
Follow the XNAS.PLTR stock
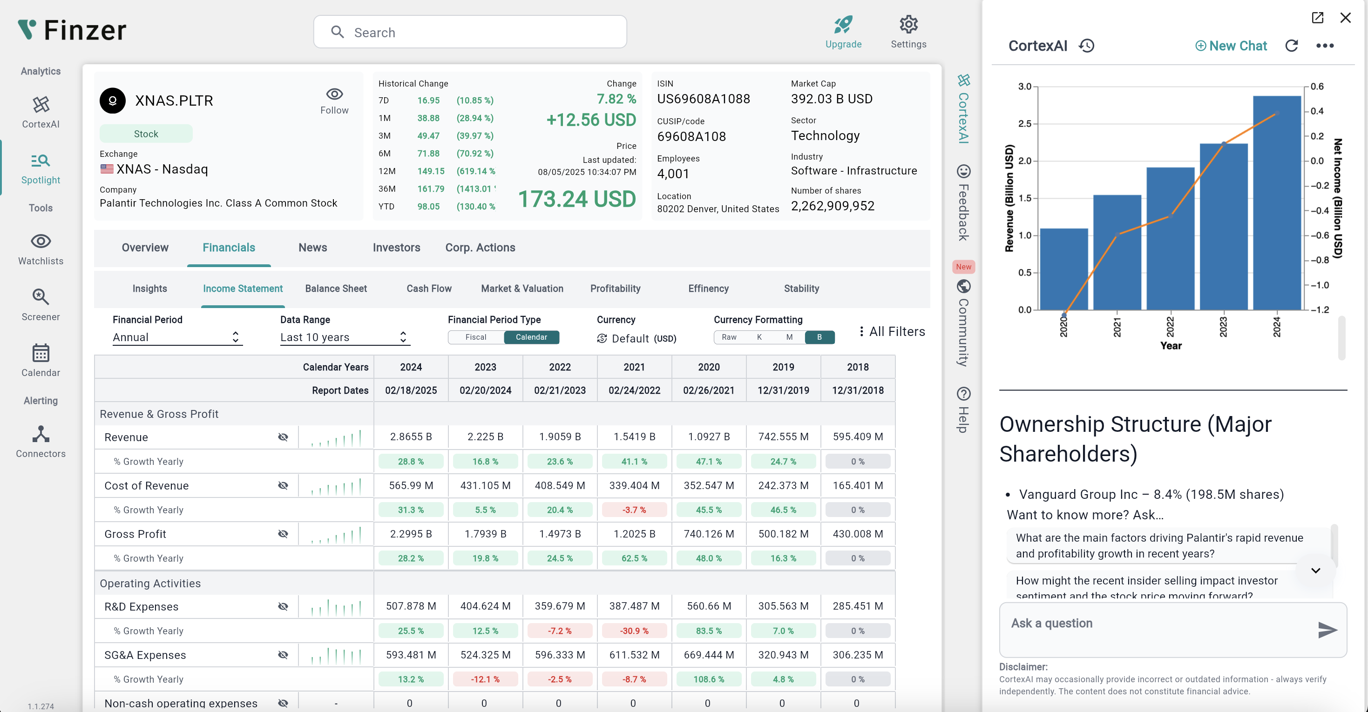pyautogui.click(x=334, y=101)
